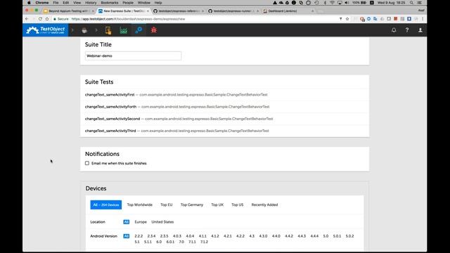Bookmark this page with the star icon
Screen dimensions: 450x253
pos(347,19)
